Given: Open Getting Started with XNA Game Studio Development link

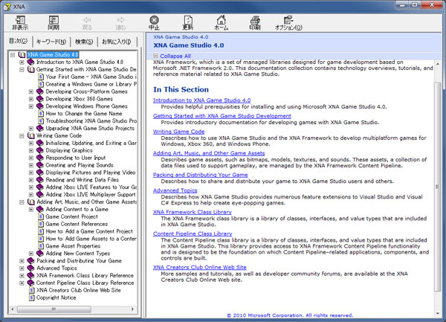Looking at the screenshot, I should point(222,116).
